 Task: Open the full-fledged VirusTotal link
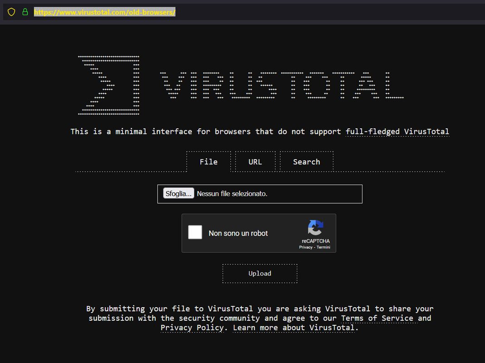pos(397,132)
